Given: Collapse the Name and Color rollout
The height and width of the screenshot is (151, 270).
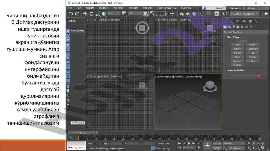Looking at the screenshot, I should [x=224, y=70].
